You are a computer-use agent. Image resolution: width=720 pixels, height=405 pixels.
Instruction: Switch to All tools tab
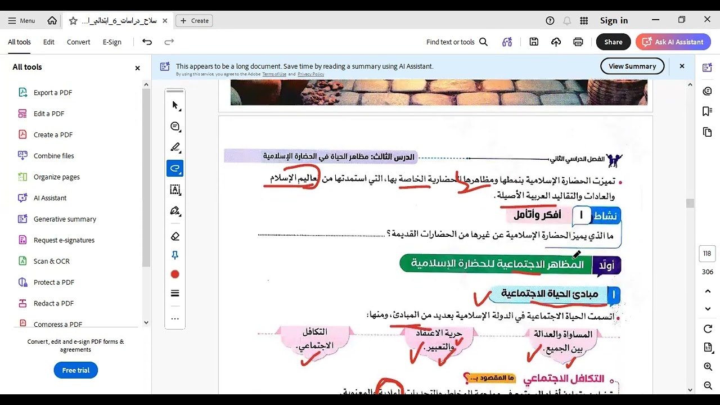click(x=19, y=42)
